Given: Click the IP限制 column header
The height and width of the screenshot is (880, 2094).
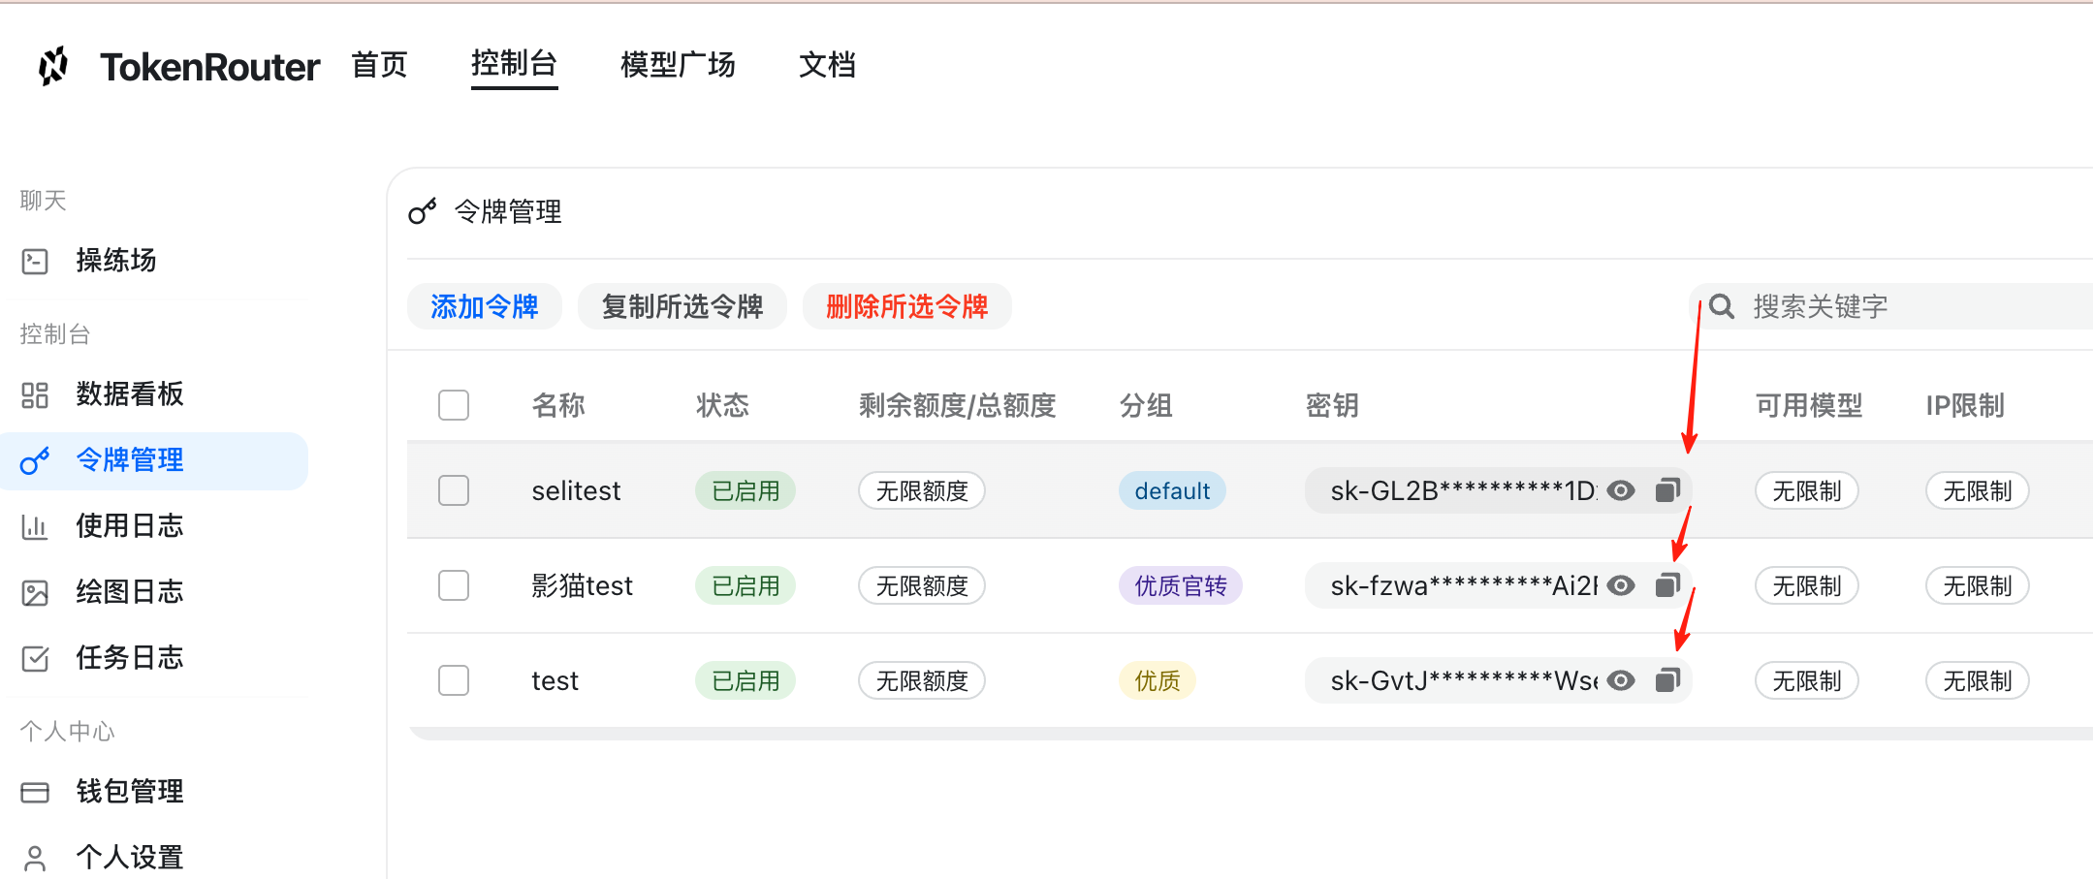Looking at the screenshot, I should click(1965, 405).
